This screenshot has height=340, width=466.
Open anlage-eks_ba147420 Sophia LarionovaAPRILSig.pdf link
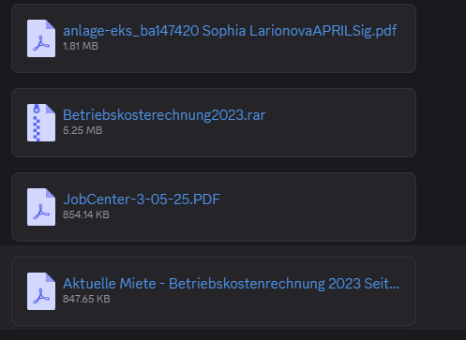point(230,31)
